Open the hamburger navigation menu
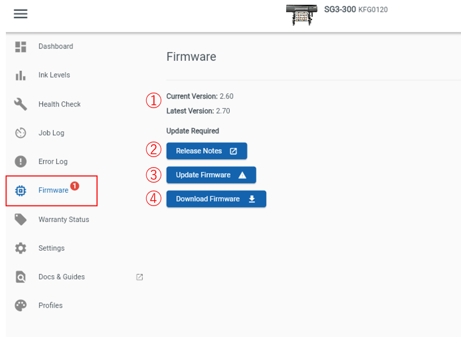The width and height of the screenshot is (461, 337). click(x=21, y=14)
